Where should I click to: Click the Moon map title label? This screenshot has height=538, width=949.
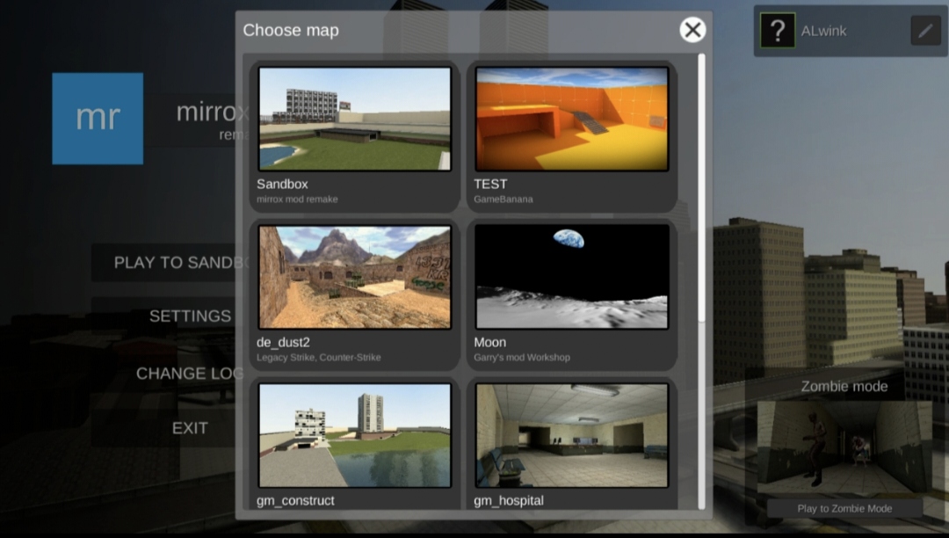[489, 342]
